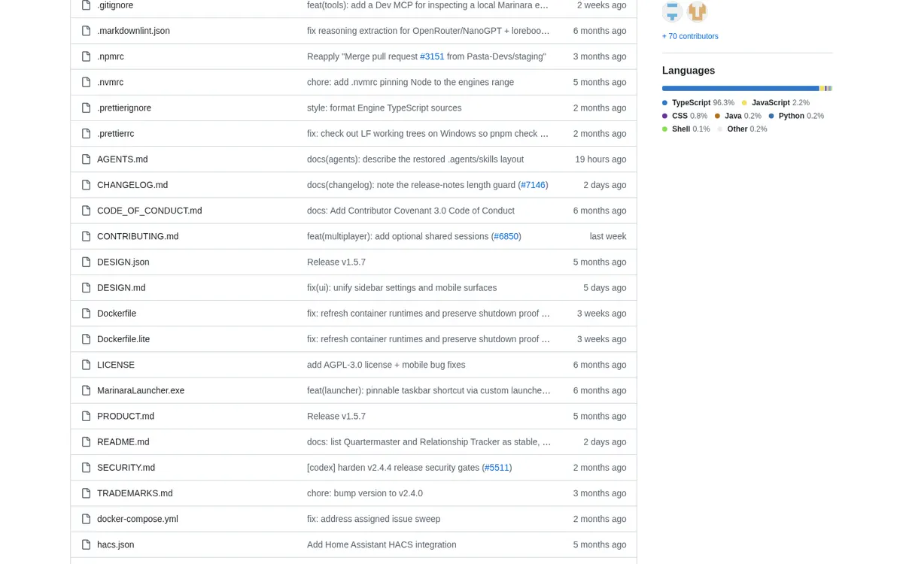Screen dimensions: 903x564
Task: Open the .npmrc file
Action: (x=111, y=56)
